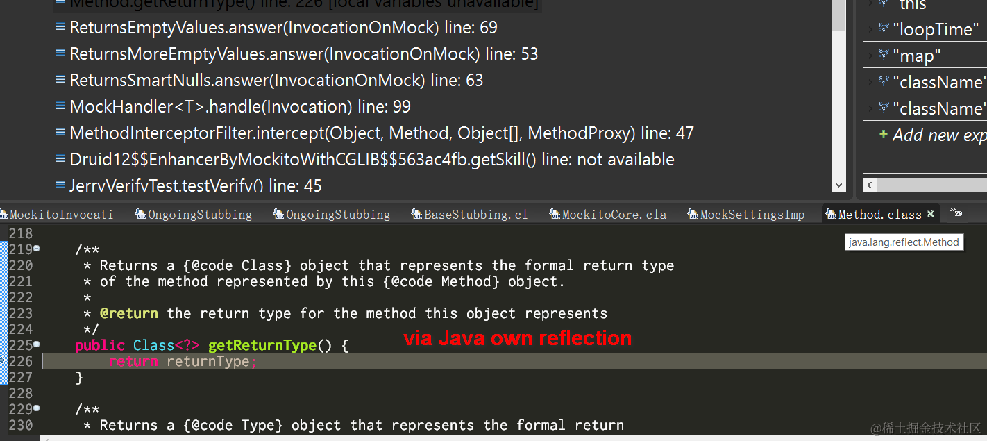Click watch icon beside "loopTime" expression

(x=884, y=28)
